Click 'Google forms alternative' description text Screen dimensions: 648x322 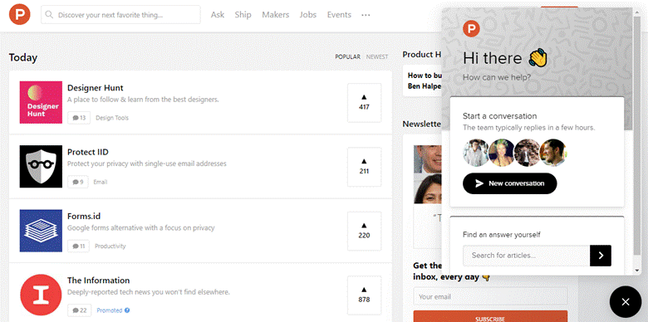[x=141, y=228]
